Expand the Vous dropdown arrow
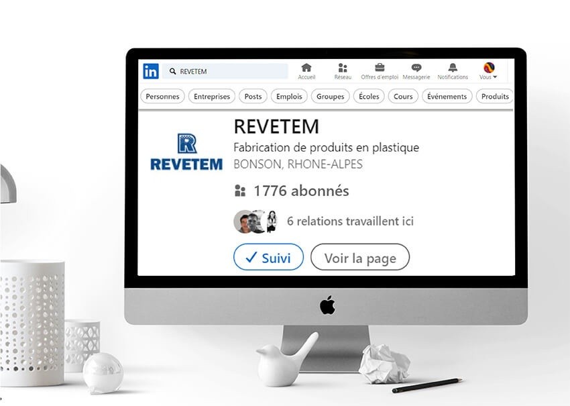 coord(495,77)
